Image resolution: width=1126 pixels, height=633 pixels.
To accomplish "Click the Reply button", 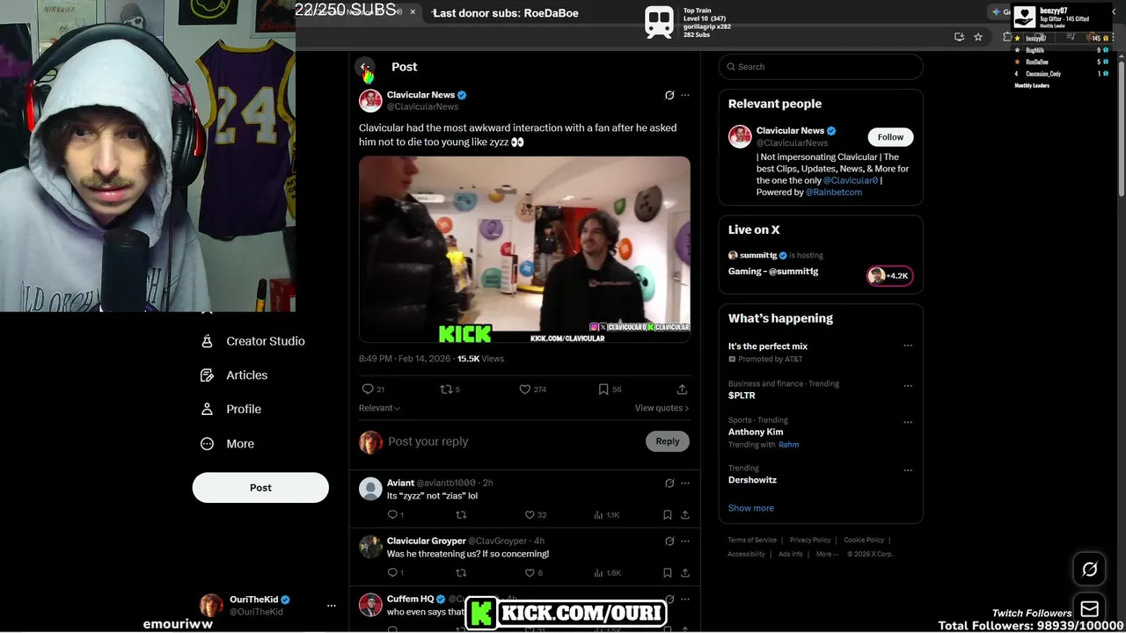I will point(668,441).
